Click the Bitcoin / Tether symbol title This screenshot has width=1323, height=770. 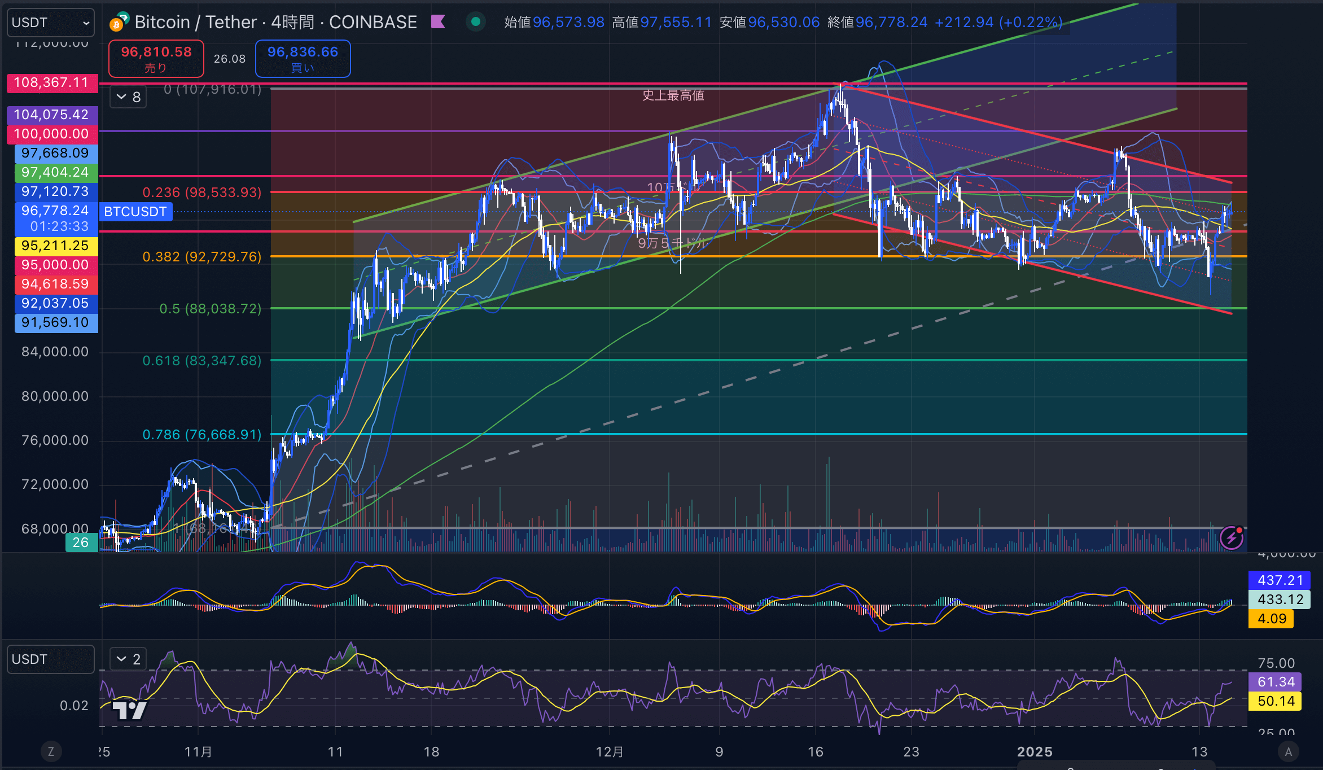[275, 22]
